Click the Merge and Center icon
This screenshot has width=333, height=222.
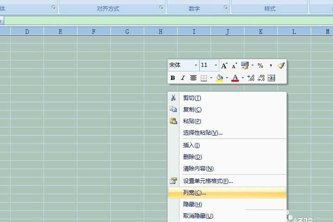click(271, 78)
